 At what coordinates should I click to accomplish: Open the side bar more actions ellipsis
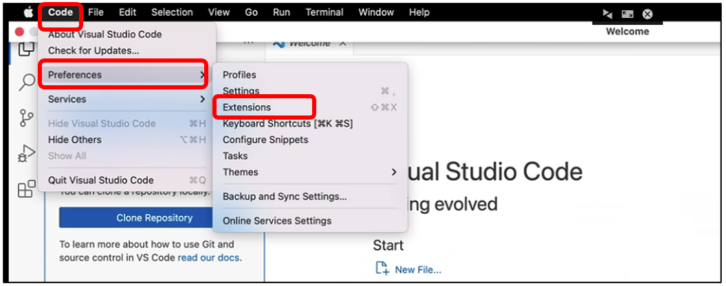249,42
